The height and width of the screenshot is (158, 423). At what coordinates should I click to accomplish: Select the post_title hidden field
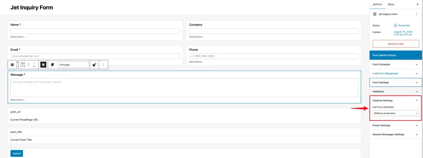pyautogui.click(x=185, y=132)
